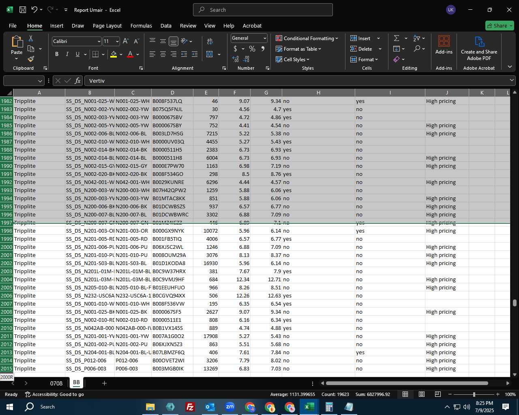Viewport: 519px width, 415px height.
Task: Switch to the Review tab
Action: 188,26
